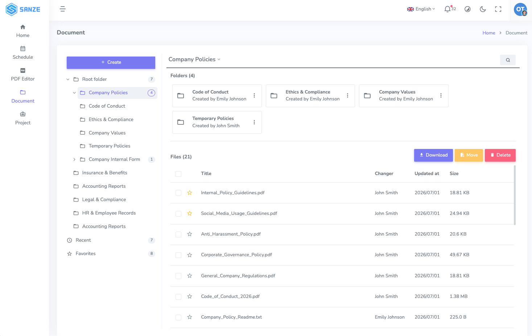
Task: Open English language dropdown
Action: (x=421, y=9)
